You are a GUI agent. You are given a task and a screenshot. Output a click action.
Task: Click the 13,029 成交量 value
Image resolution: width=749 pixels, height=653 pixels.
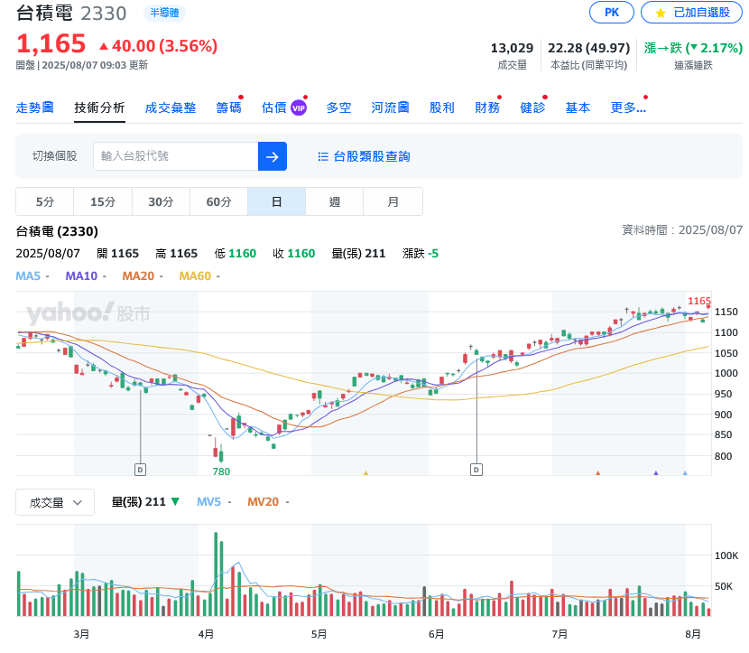512,48
